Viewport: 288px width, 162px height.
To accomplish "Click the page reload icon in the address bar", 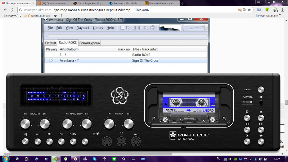I will tap(21, 10).
